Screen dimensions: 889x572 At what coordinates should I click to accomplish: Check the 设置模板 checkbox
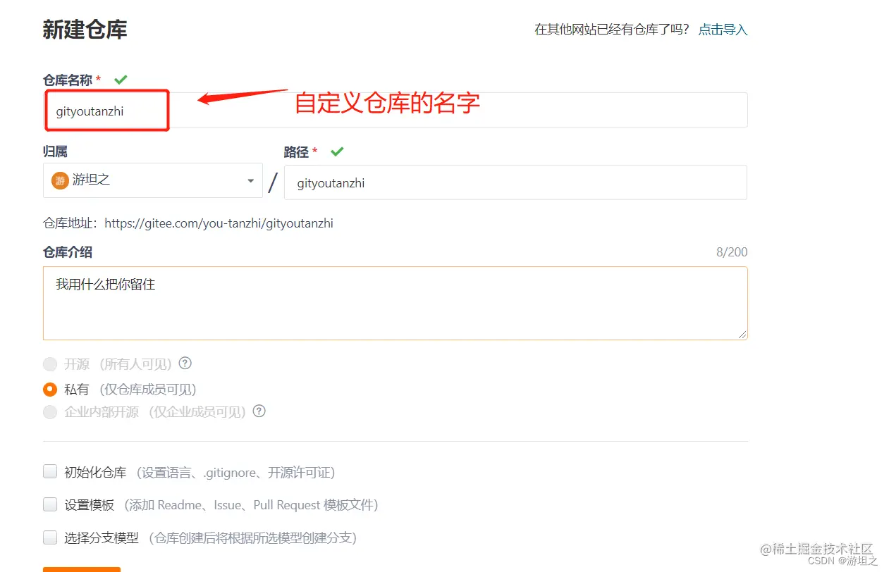point(50,504)
